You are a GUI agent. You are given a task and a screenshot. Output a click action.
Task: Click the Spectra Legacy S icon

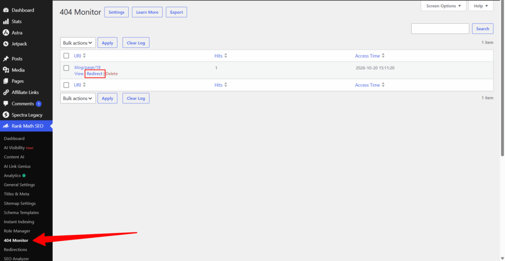pos(6,115)
